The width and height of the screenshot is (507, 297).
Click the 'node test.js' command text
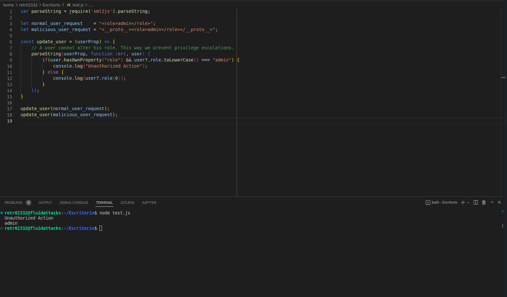[115, 213]
